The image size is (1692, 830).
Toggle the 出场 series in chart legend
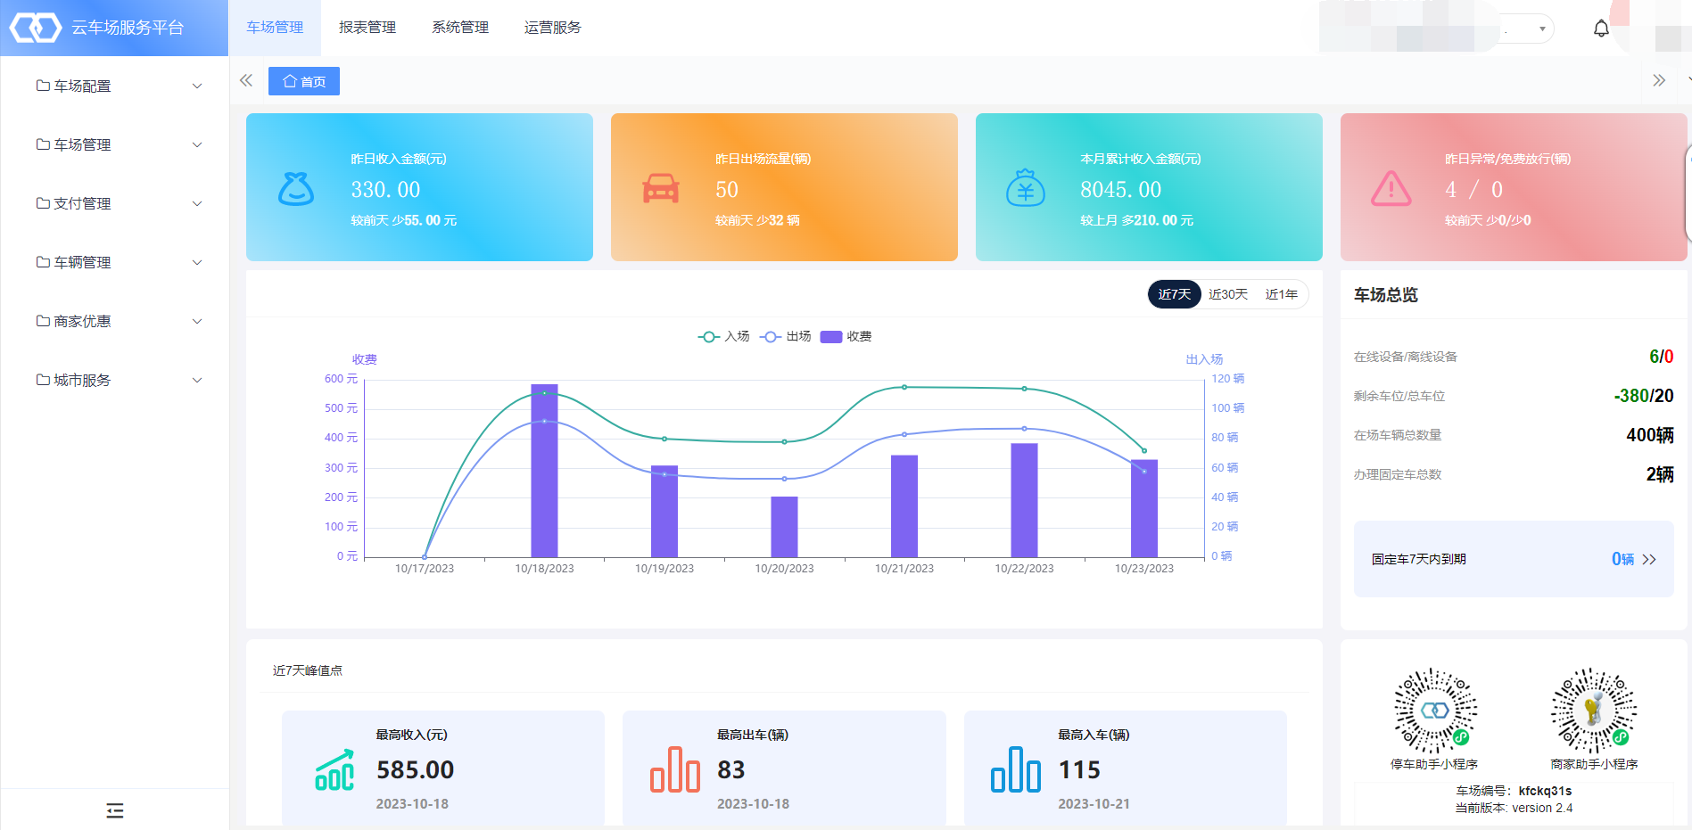click(786, 336)
